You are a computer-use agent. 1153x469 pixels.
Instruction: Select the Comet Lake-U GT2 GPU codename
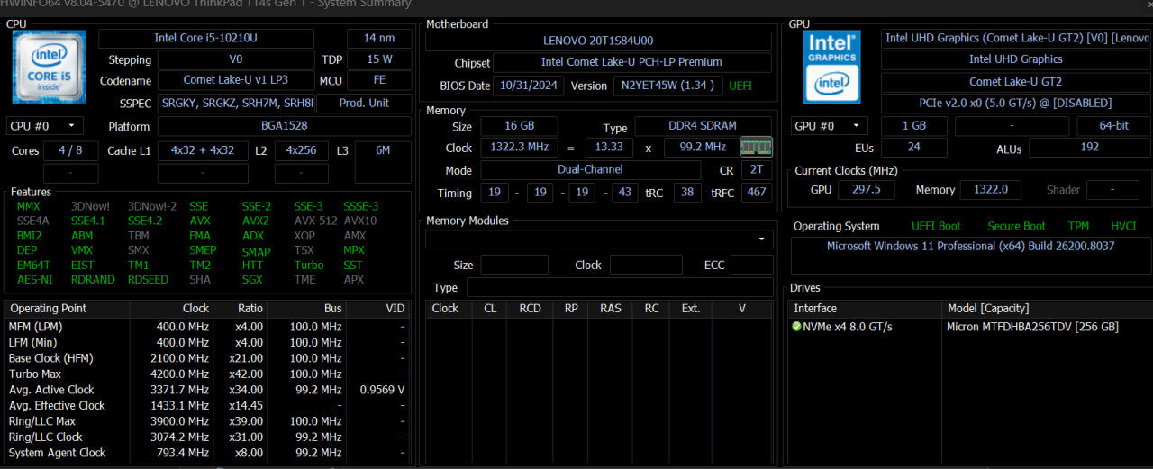pos(1016,82)
